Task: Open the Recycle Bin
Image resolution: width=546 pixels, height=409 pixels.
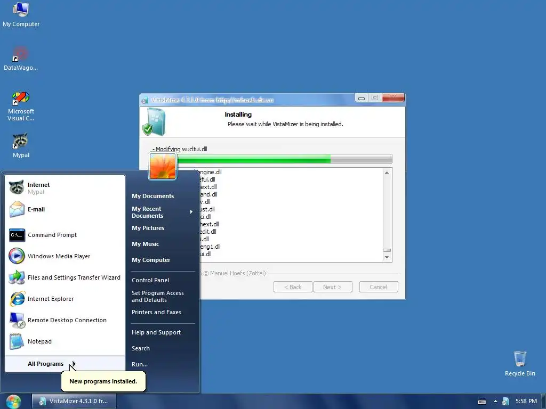Action: click(x=519, y=363)
